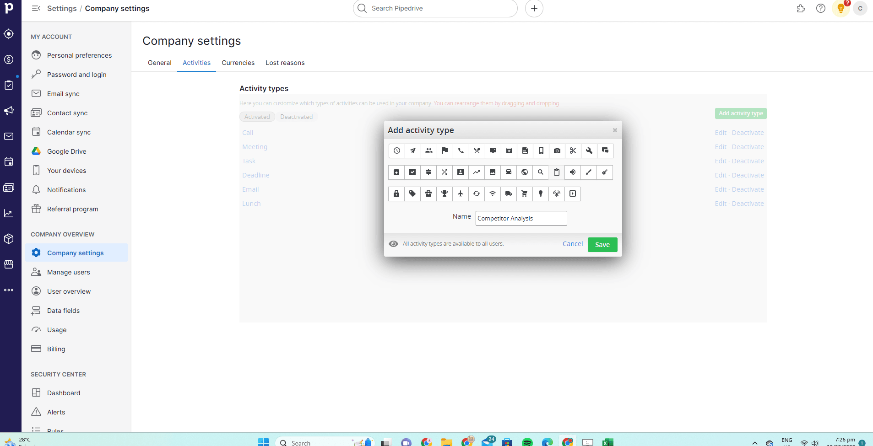Choose the document page icon

coord(525,150)
